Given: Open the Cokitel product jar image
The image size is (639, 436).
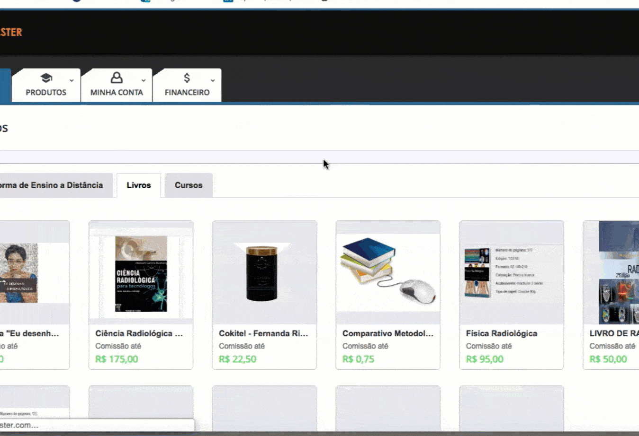Looking at the screenshot, I should [262, 273].
